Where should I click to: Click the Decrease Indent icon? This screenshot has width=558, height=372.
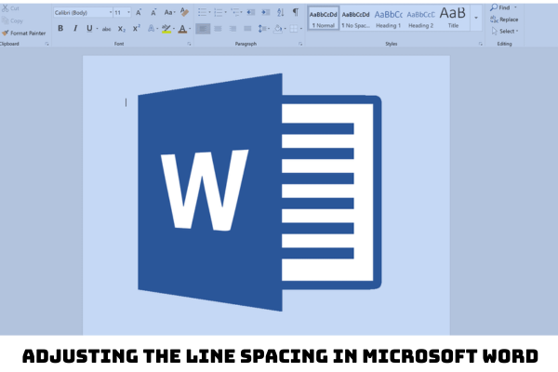[250, 12]
